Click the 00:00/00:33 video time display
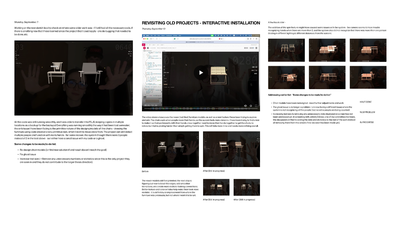402x226 pixels. [151, 105]
